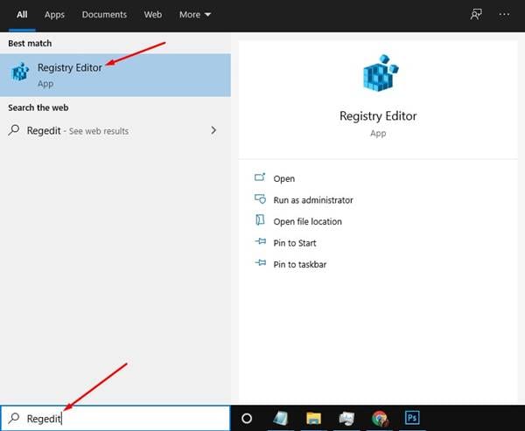Open the devices icon next to File Explorer
Screen dimensions: 525x431
(x=346, y=418)
